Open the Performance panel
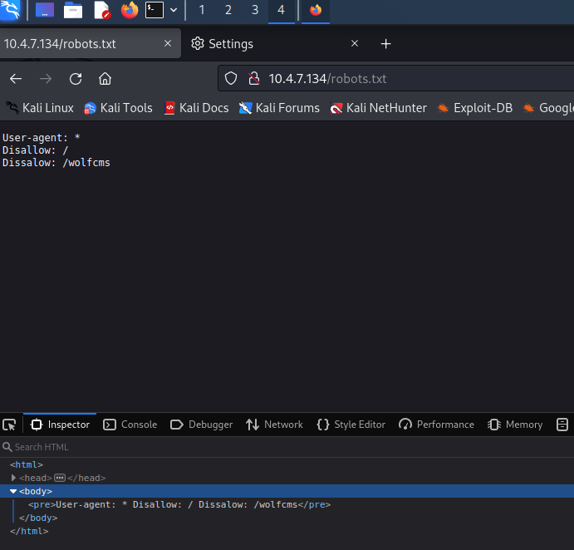The height and width of the screenshot is (550, 574). click(436, 425)
